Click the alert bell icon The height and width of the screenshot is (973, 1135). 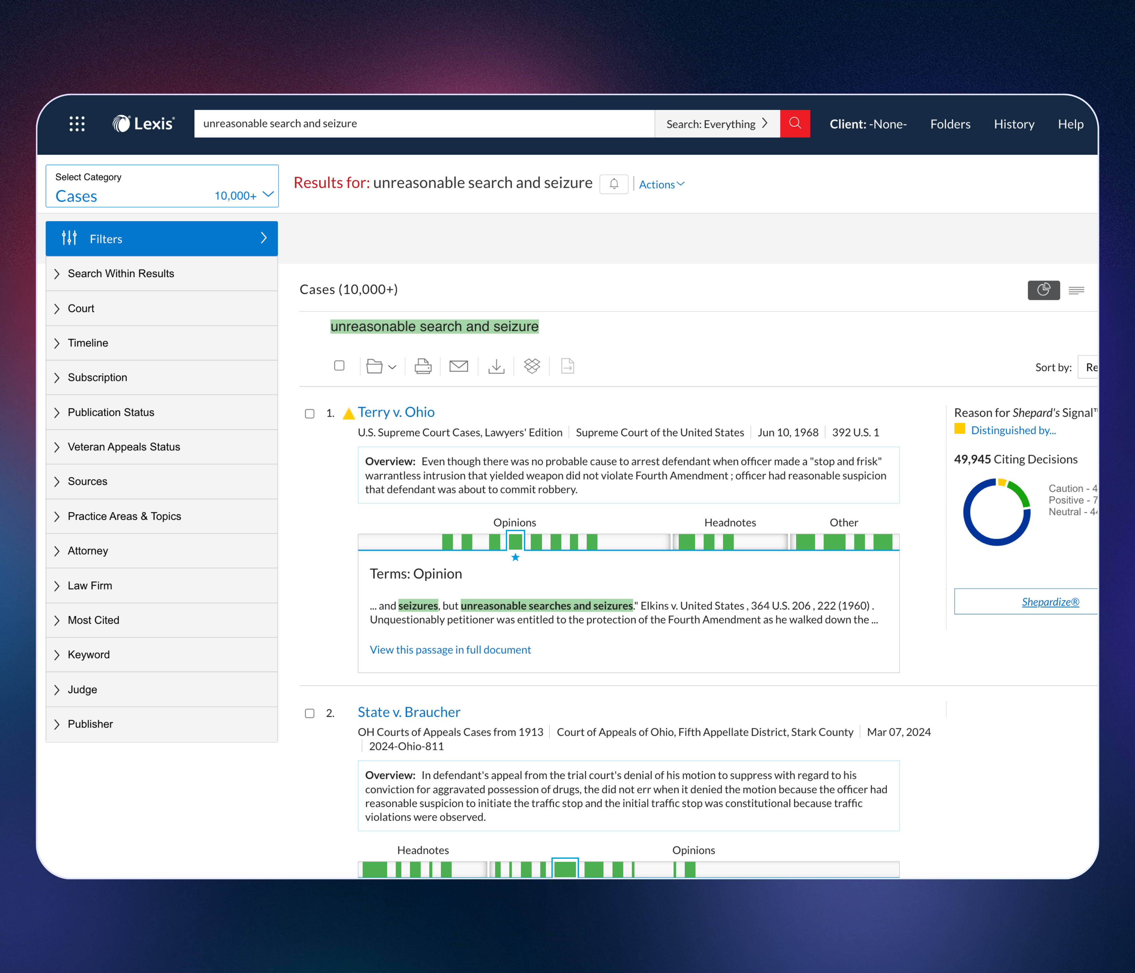(614, 184)
